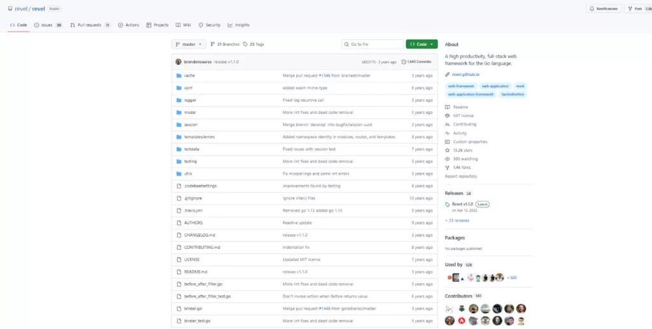The image size is (652, 329).
Task: Open the Notifications bell button
Action: point(603,9)
